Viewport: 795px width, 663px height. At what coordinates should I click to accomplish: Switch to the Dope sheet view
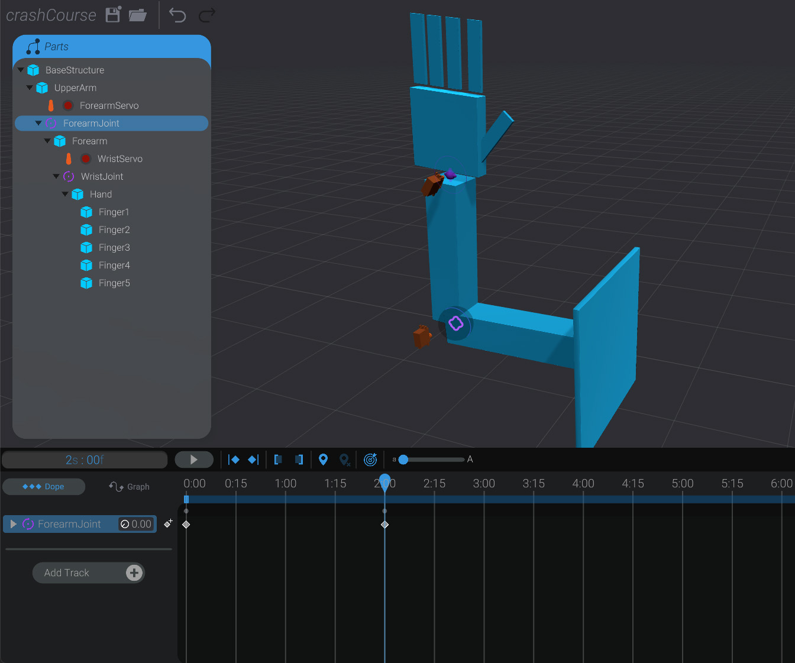coord(44,486)
